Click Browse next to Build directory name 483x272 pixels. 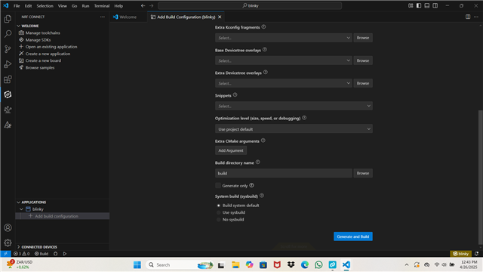coord(363,173)
